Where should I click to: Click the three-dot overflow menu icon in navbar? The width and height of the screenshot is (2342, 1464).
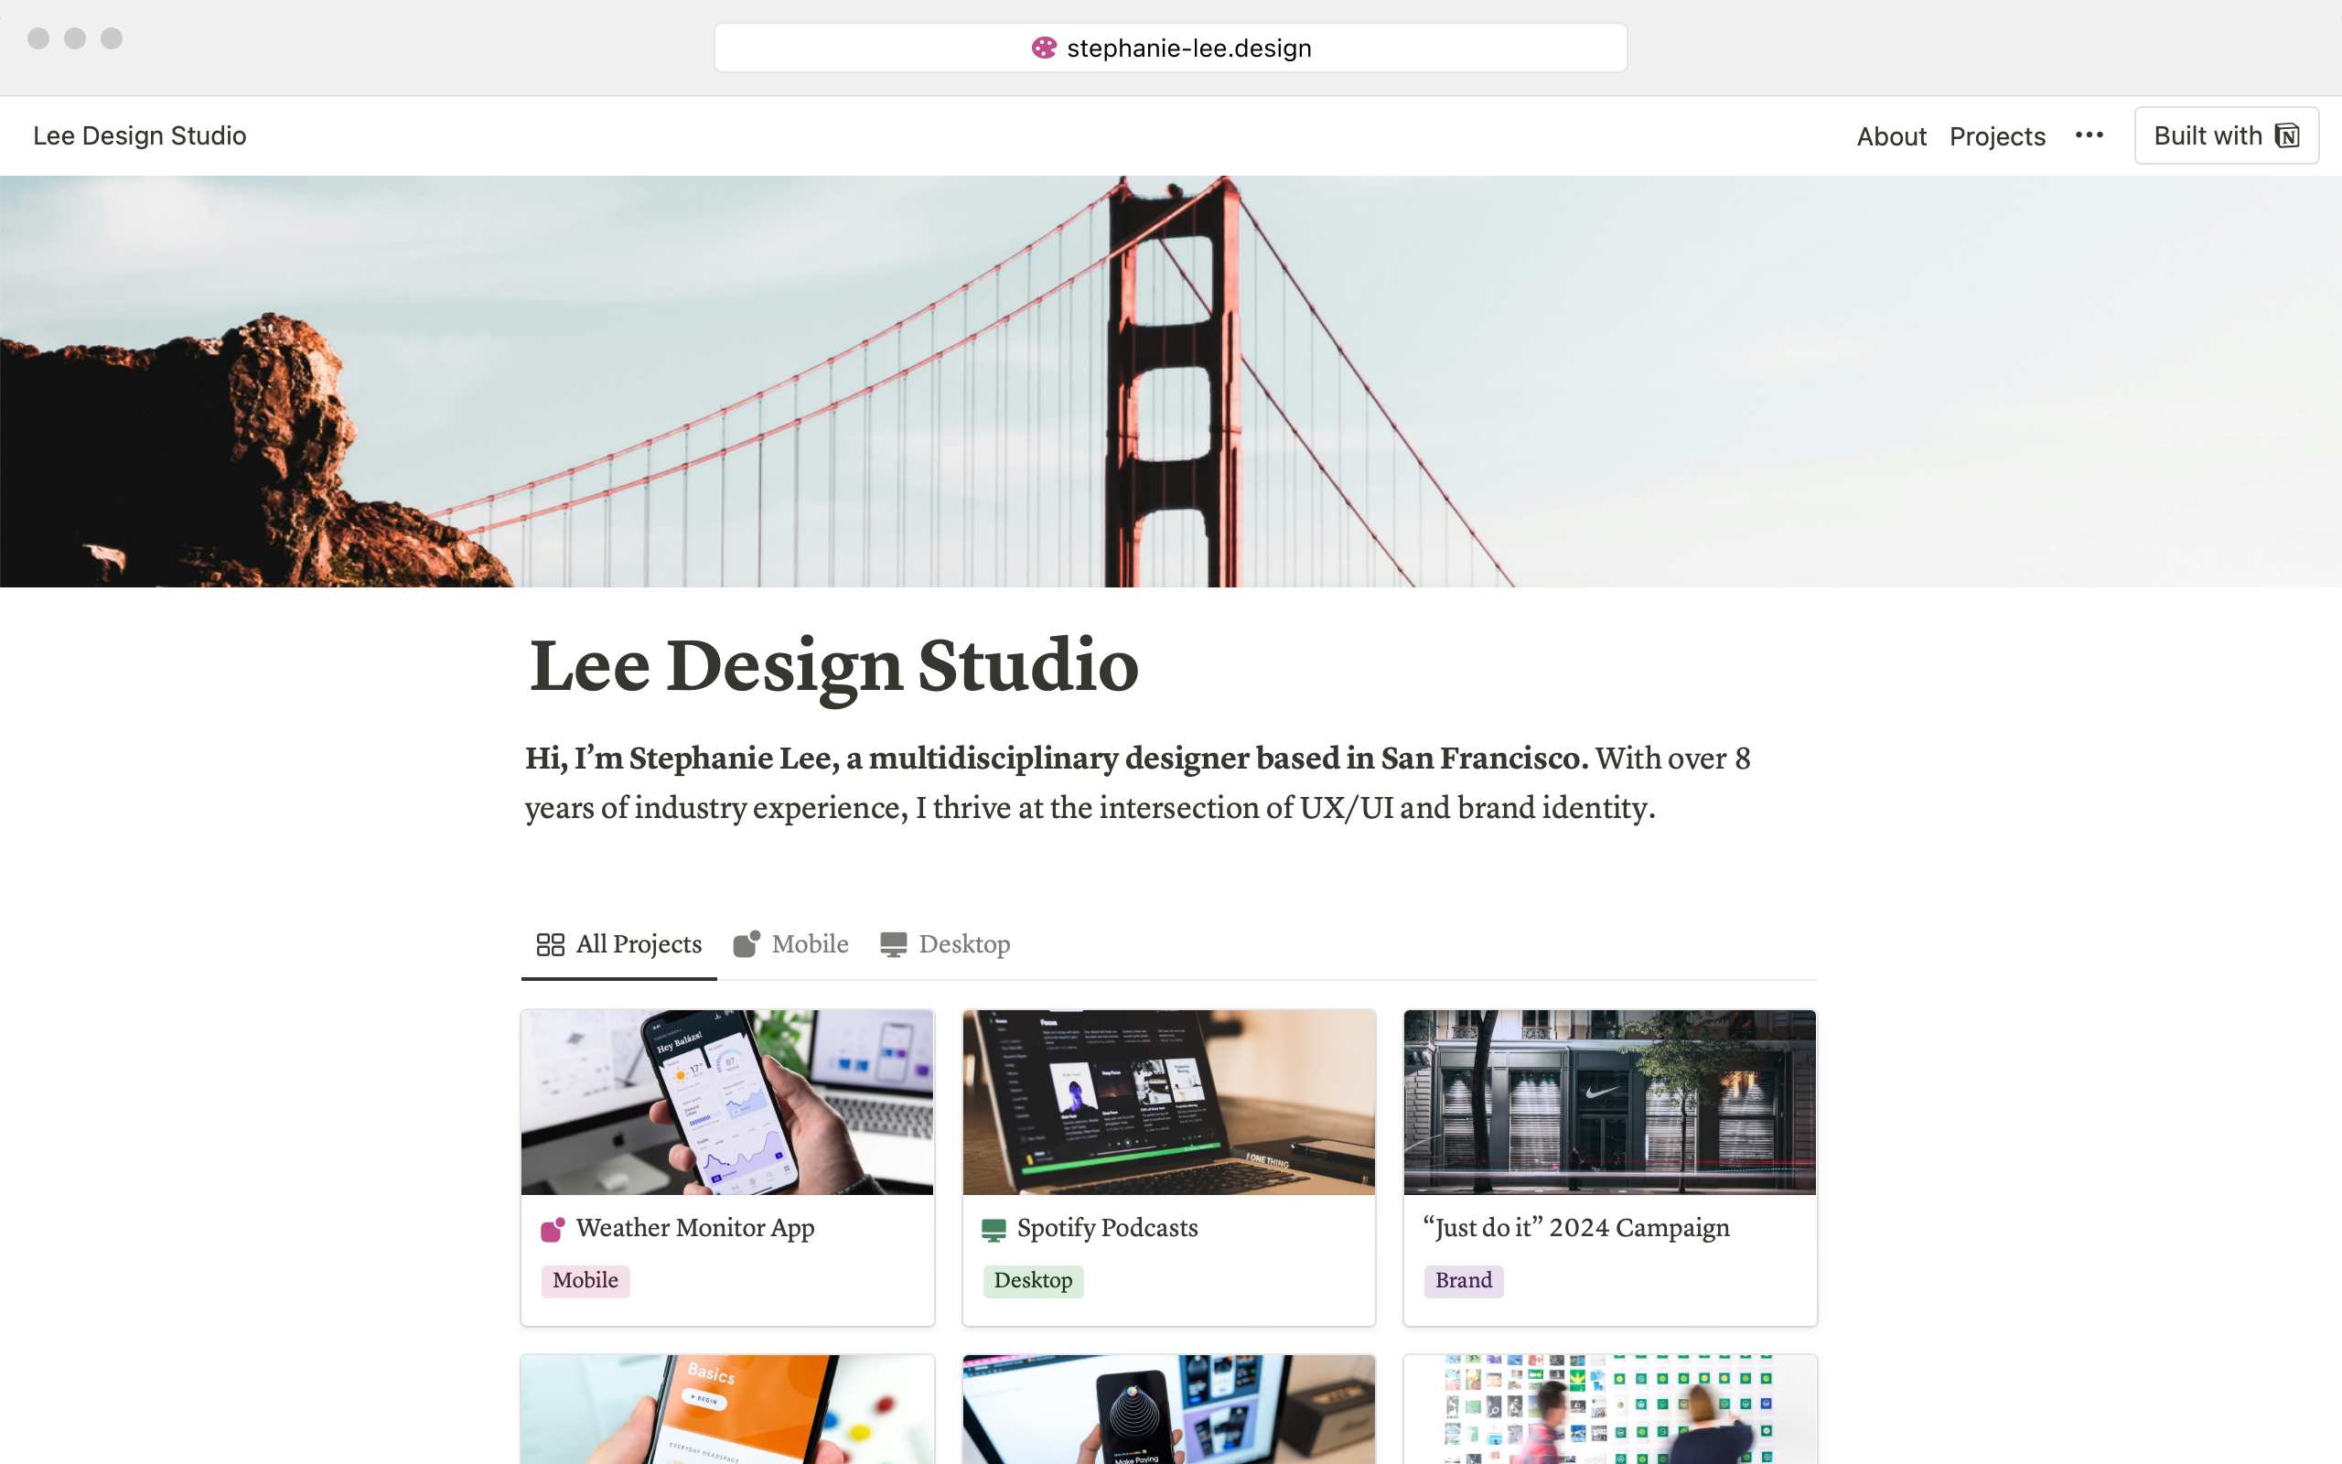[x=2088, y=135]
